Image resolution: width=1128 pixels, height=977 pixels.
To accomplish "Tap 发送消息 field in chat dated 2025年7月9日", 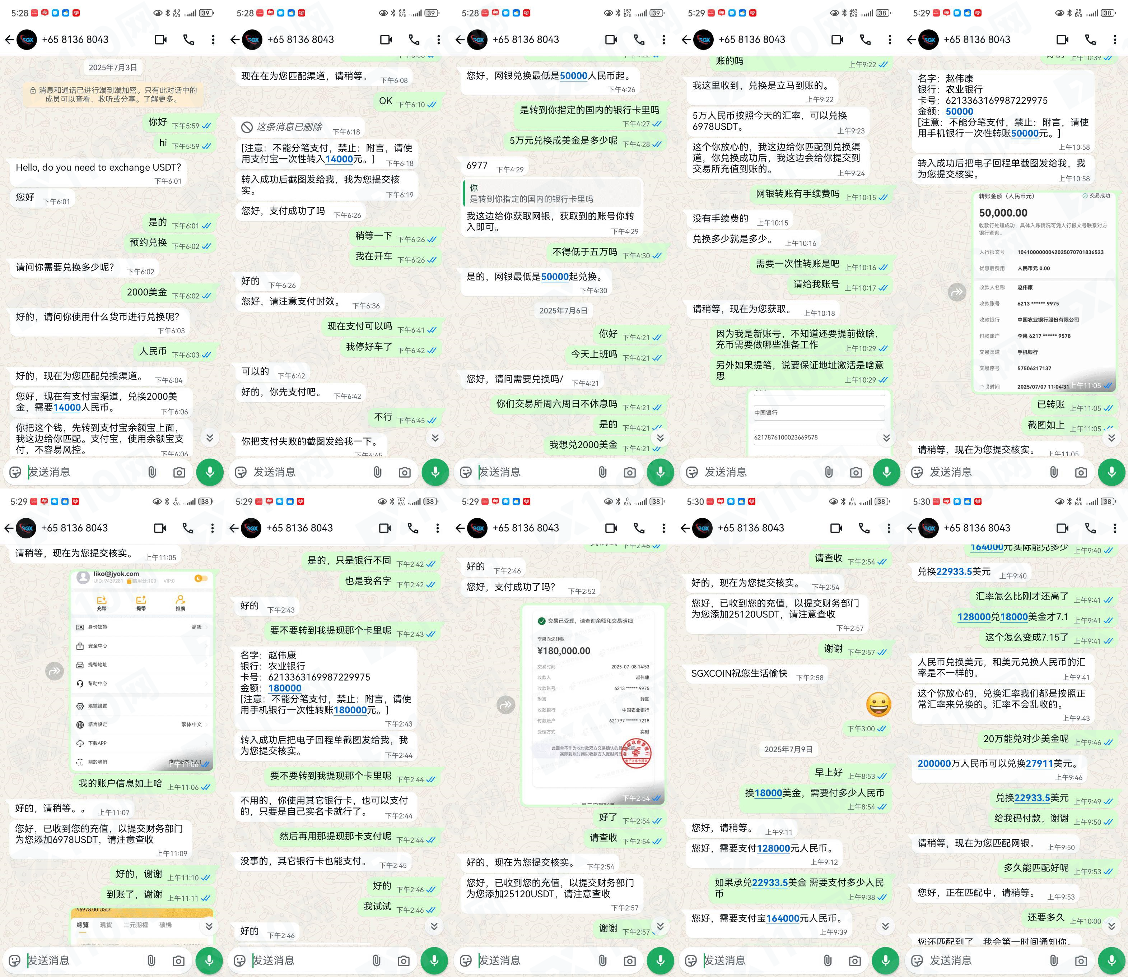I will (760, 960).
